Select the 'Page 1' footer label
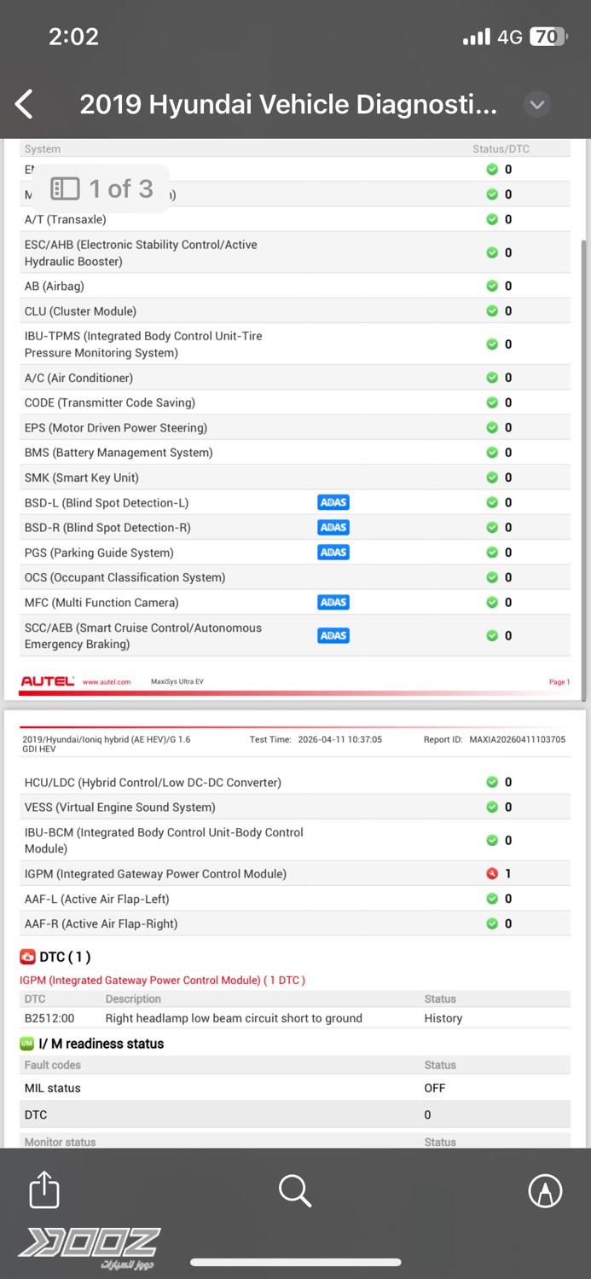The height and width of the screenshot is (1279, 591). 559,682
